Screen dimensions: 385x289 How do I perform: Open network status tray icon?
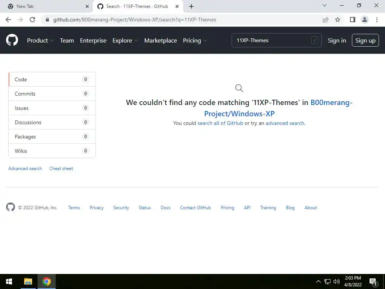(327, 281)
